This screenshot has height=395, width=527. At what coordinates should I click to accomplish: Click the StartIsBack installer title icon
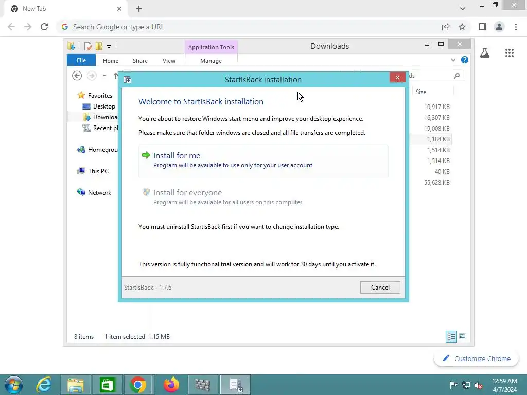(x=128, y=80)
